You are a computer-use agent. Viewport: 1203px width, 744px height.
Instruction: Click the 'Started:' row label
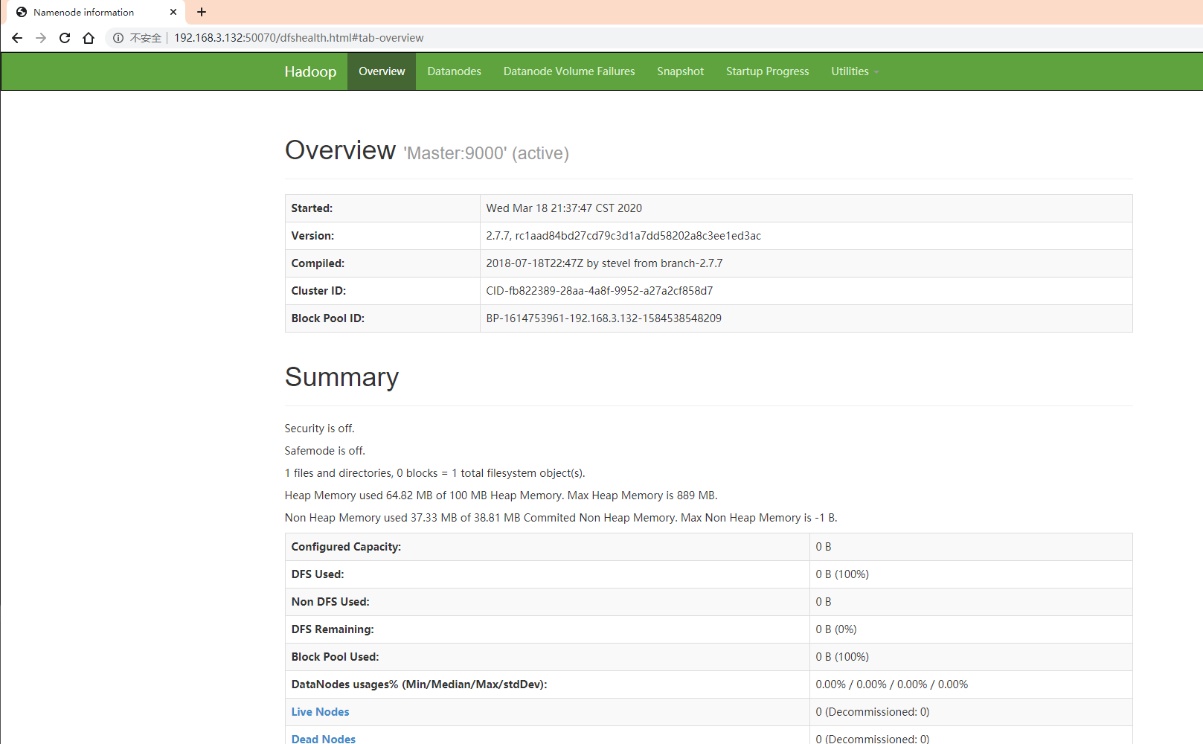(x=312, y=208)
